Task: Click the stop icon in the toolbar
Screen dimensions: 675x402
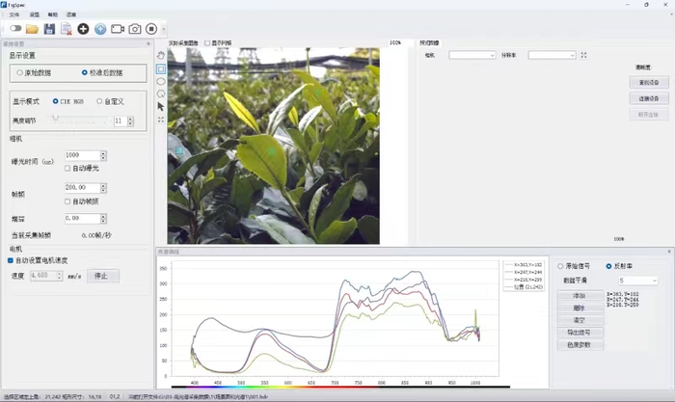Action: tap(151, 29)
